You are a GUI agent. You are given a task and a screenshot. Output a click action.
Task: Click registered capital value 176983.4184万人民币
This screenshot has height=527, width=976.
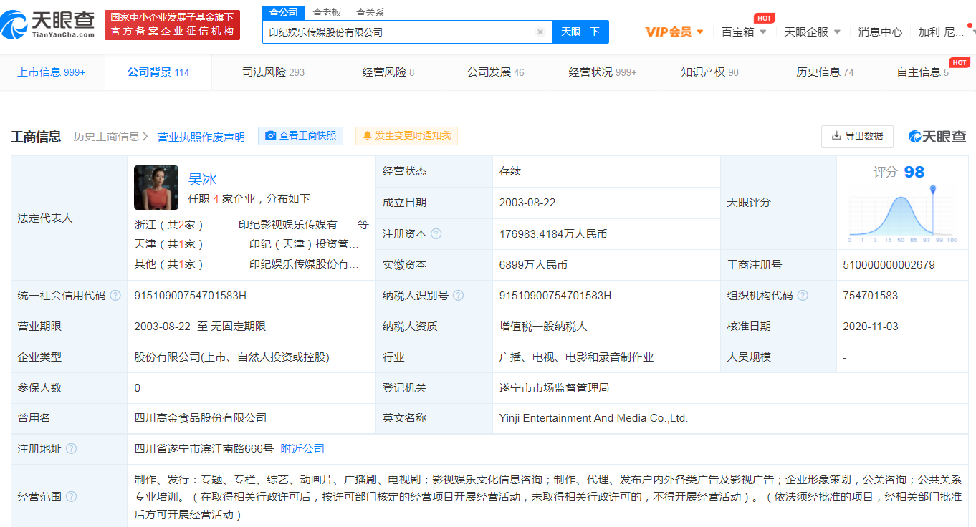(x=553, y=234)
